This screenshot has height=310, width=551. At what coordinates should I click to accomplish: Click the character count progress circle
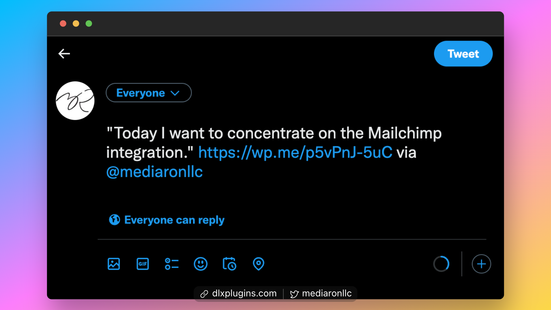tap(441, 264)
